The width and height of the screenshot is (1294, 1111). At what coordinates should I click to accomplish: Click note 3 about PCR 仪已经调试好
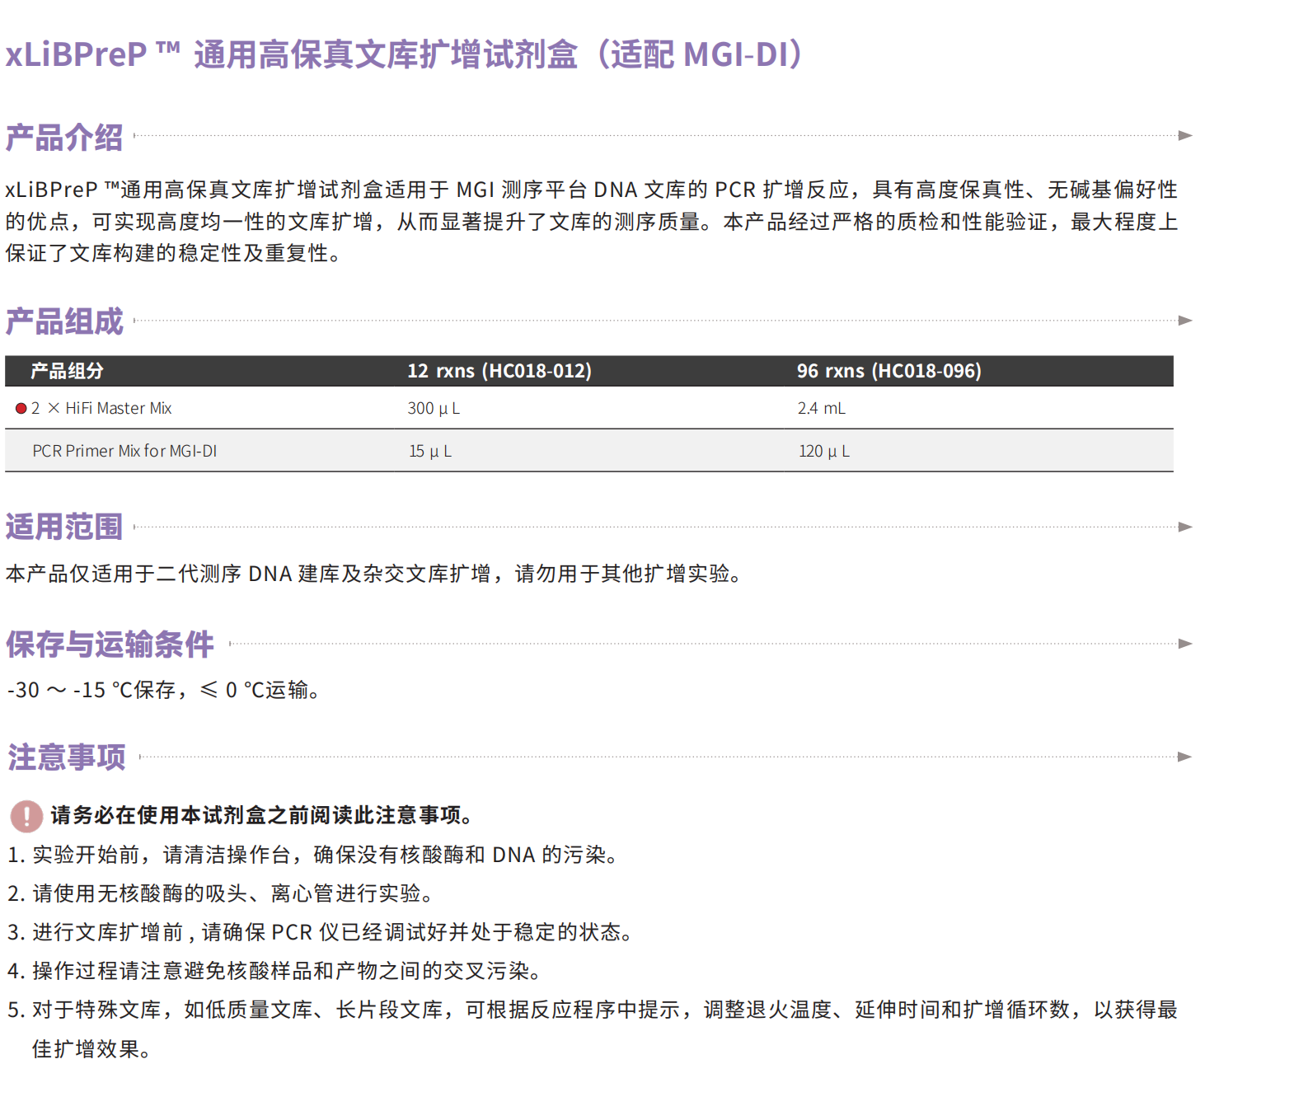click(321, 932)
